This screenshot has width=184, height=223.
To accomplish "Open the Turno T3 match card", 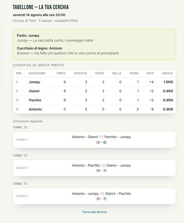I will click(94, 196).
